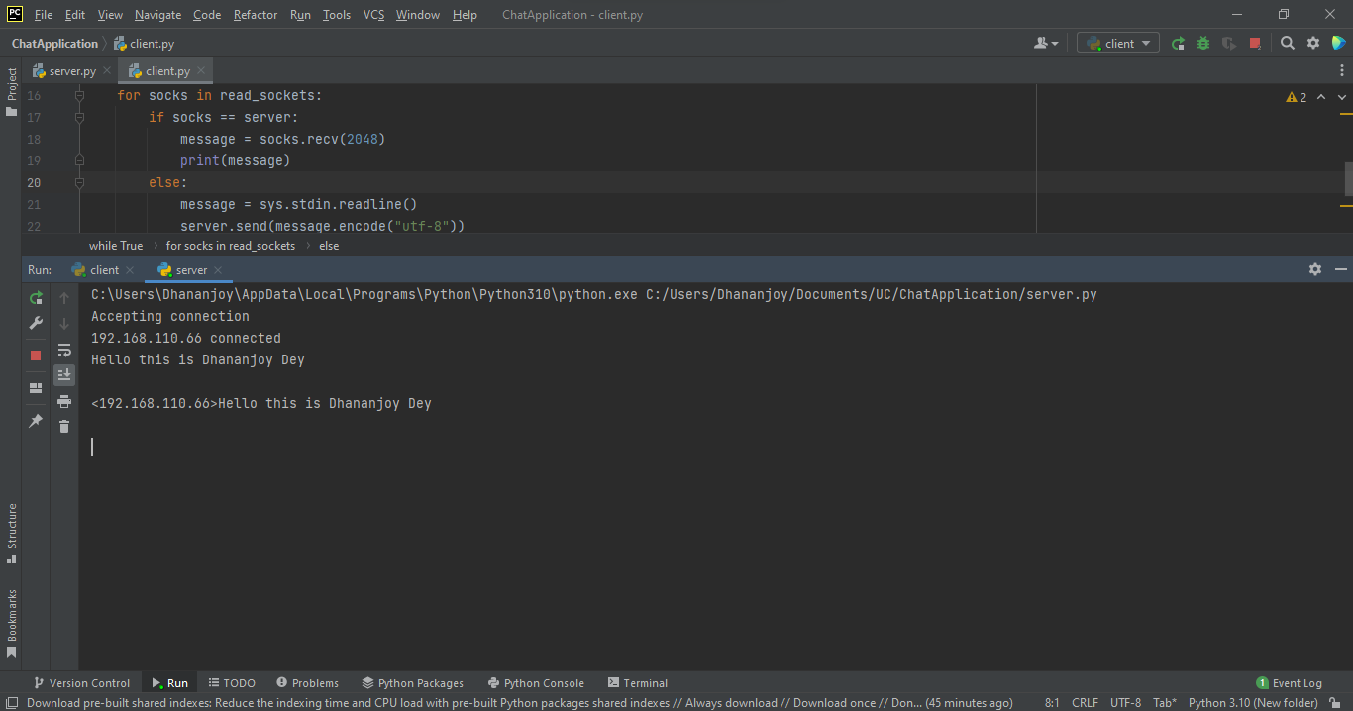1353x711 pixels.
Task: Open the View menu
Action: [111, 15]
